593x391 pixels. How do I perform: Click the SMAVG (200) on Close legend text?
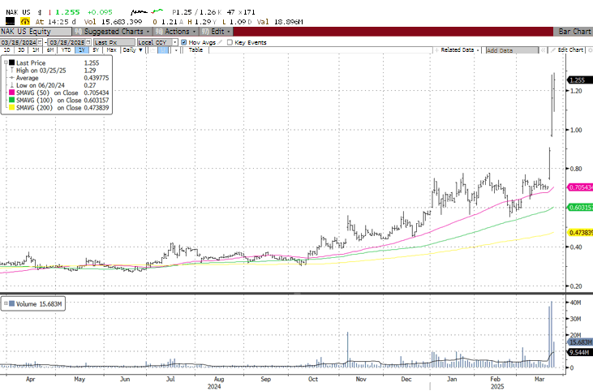click(x=49, y=108)
